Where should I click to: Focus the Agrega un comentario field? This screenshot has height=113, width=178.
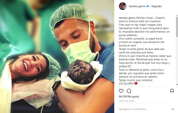(x=144, y=109)
